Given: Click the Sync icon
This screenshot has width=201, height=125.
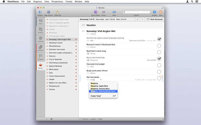Looking at the screenshot, I should coord(161,12).
